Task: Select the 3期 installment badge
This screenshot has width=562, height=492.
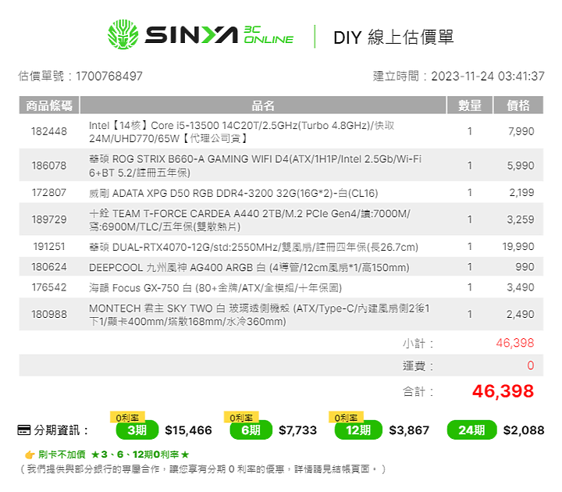Action: point(137,430)
